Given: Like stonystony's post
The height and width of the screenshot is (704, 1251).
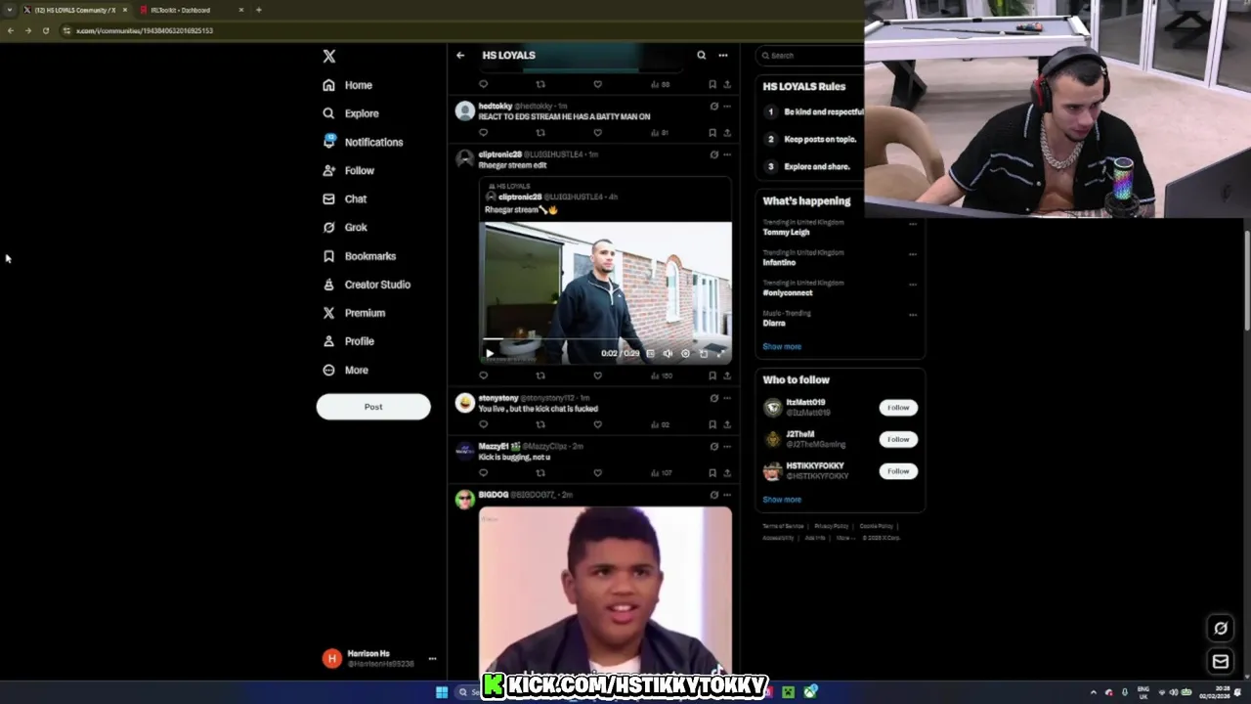Looking at the screenshot, I should [597, 424].
